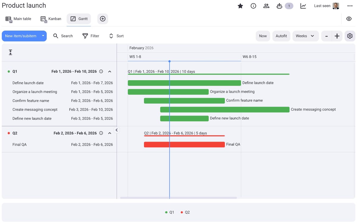This screenshot has width=357, height=224.
Task: Open the automations robot icon
Action: [x=279, y=6]
